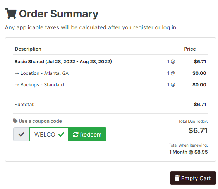Click the Location - Atlanta, GA line
Viewport: 218px width, 189px height.
point(45,73)
